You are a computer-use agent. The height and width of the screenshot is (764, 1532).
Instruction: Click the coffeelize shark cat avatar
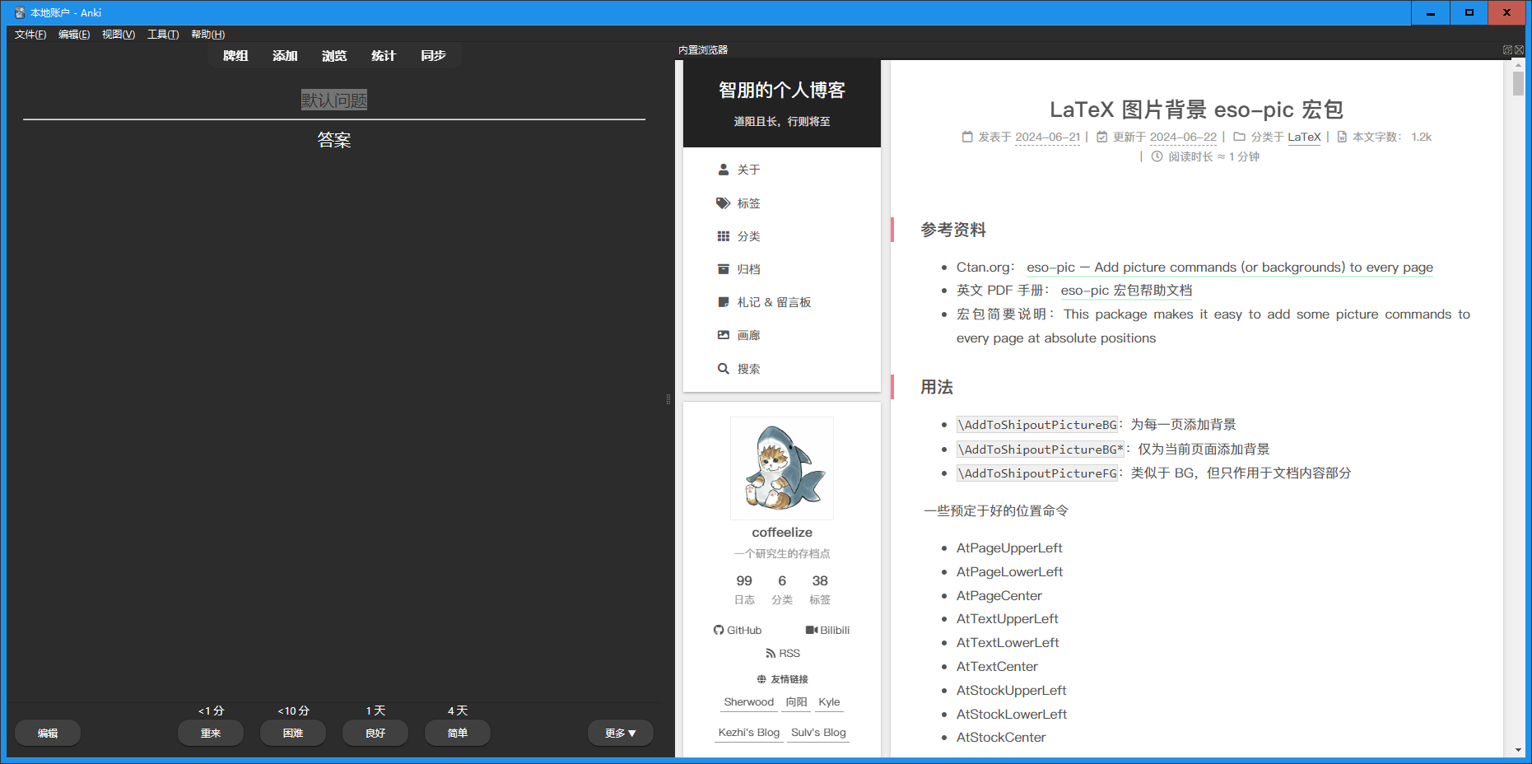782,468
